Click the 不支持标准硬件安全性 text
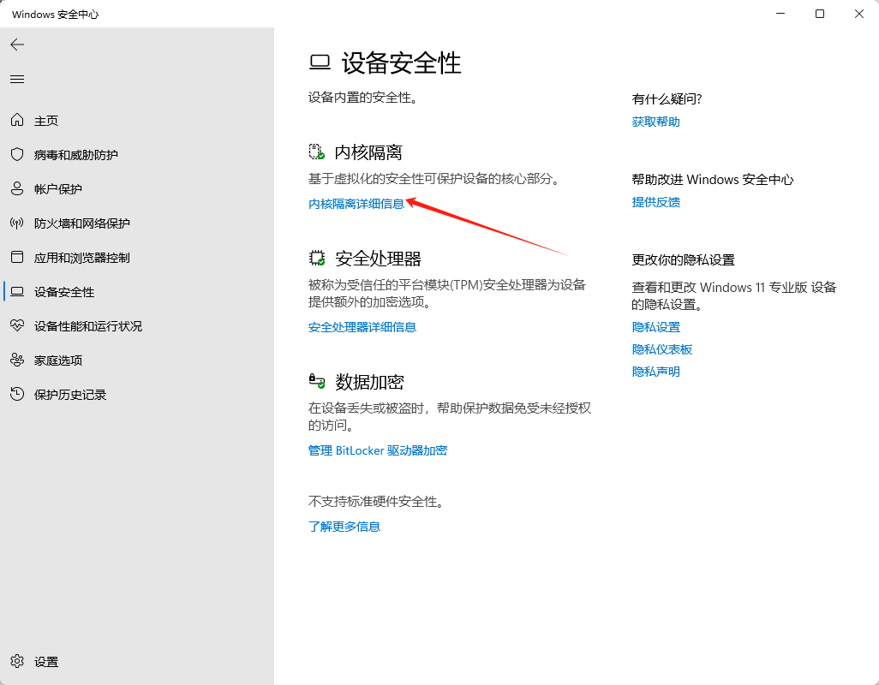 (376, 501)
